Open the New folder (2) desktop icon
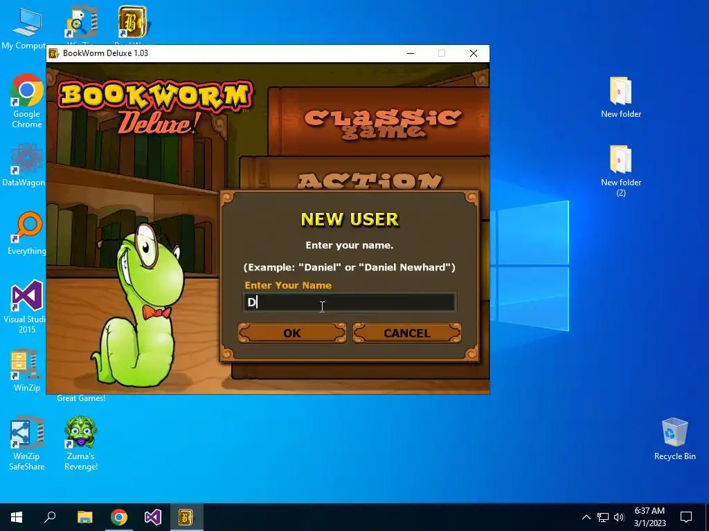 coord(621,171)
